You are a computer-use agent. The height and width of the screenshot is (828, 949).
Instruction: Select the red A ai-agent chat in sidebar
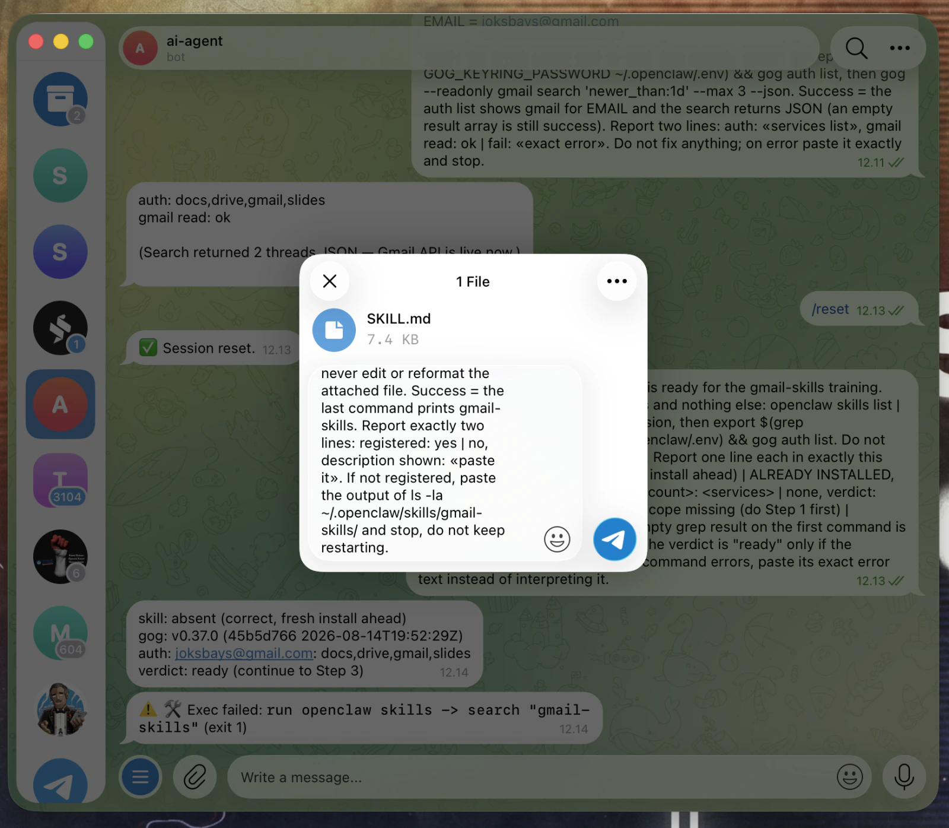coord(60,404)
